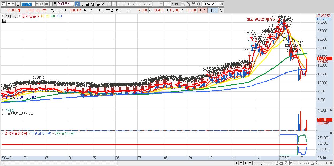Image resolution: width=334 pixels, height=166 pixels.
Task: Select interval 3 tab
Action: pos(119,4)
